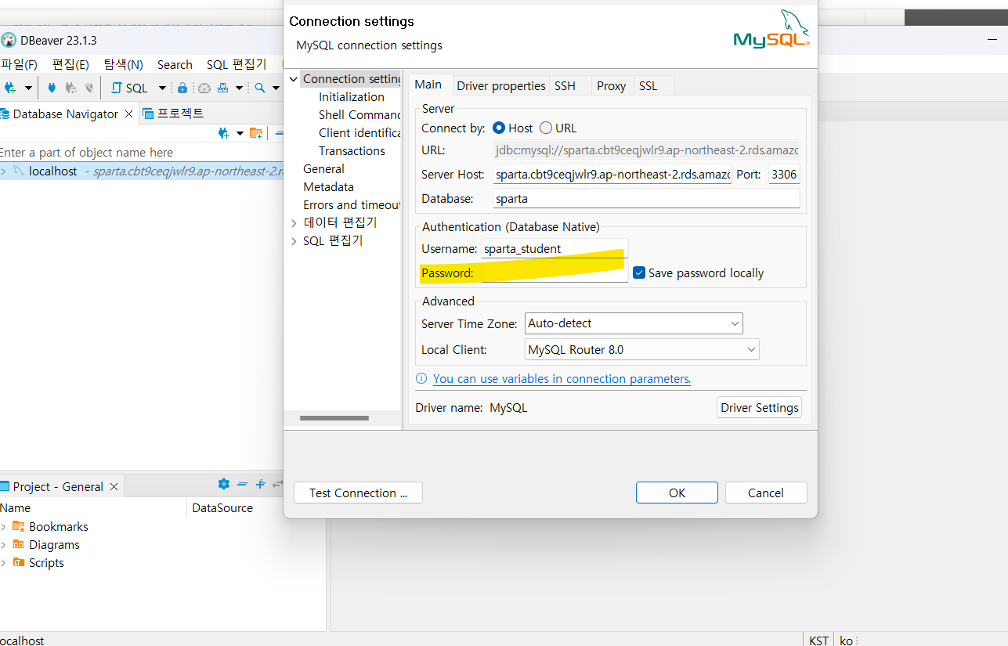The image size is (1008, 646).
Task: Cancel the connection settings dialog
Action: (x=766, y=493)
